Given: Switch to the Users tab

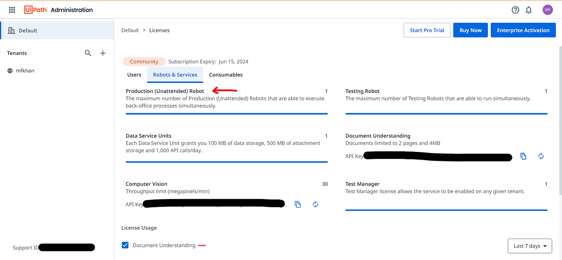Looking at the screenshot, I should (x=134, y=74).
